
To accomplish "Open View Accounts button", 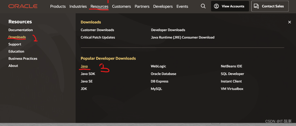I will [x=230, y=6].
